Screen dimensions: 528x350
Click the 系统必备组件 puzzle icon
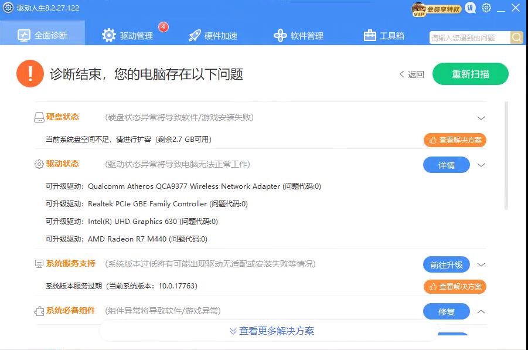(x=39, y=311)
